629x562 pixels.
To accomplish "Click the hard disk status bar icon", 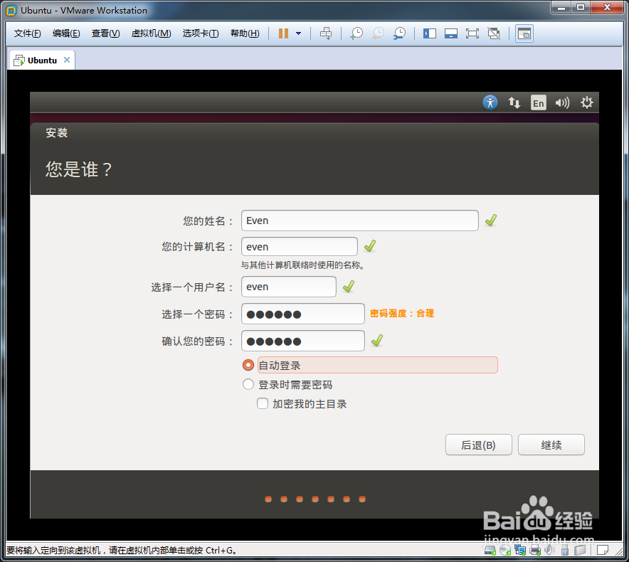I will pyautogui.click(x=490, y=551).
